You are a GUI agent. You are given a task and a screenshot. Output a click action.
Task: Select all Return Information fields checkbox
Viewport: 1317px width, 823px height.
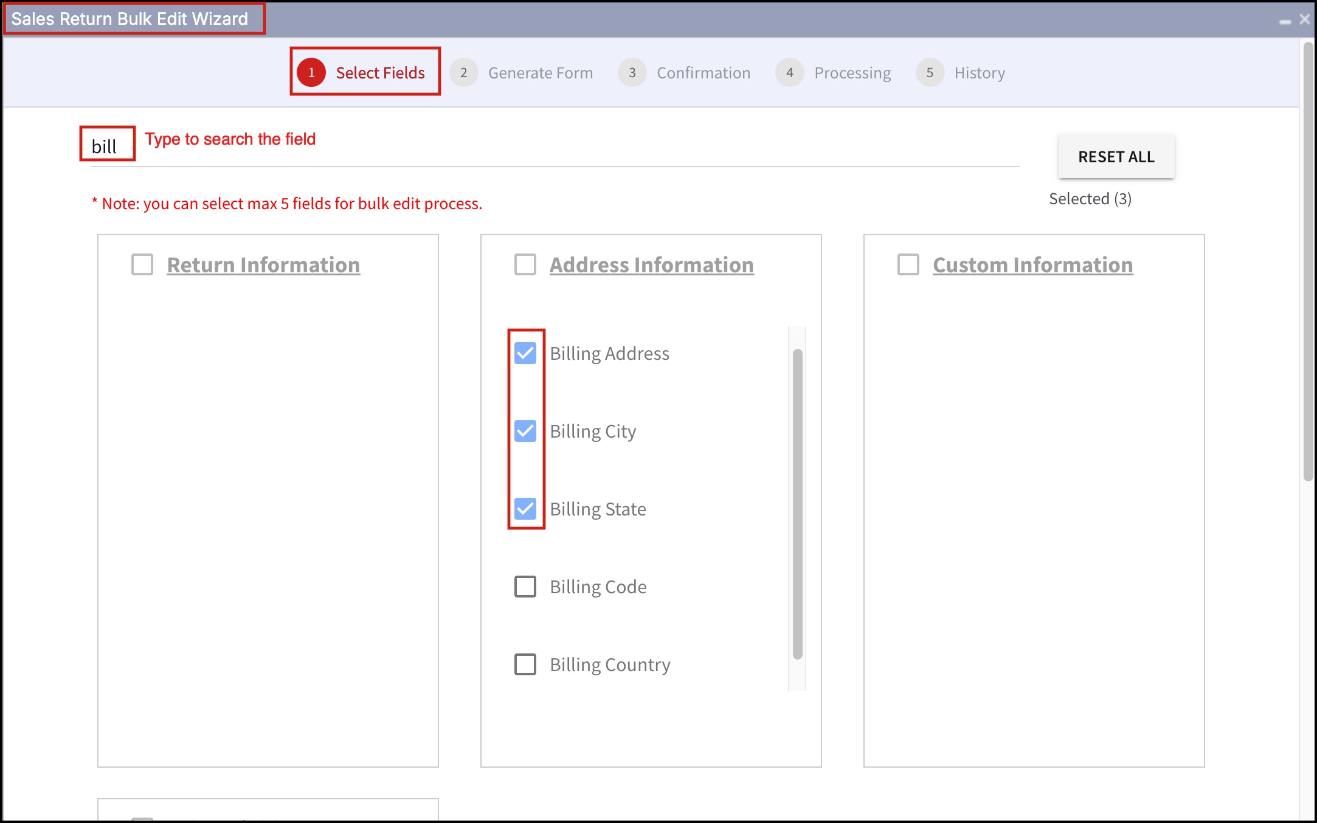tap(142, 265)
